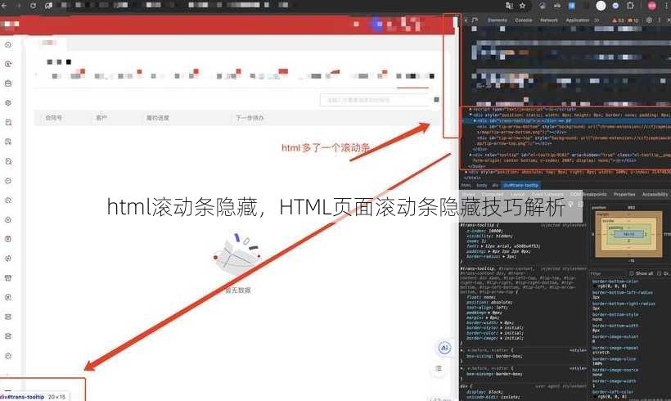Open the Application tab
671x401 pixels.
[x=577, y=20]
